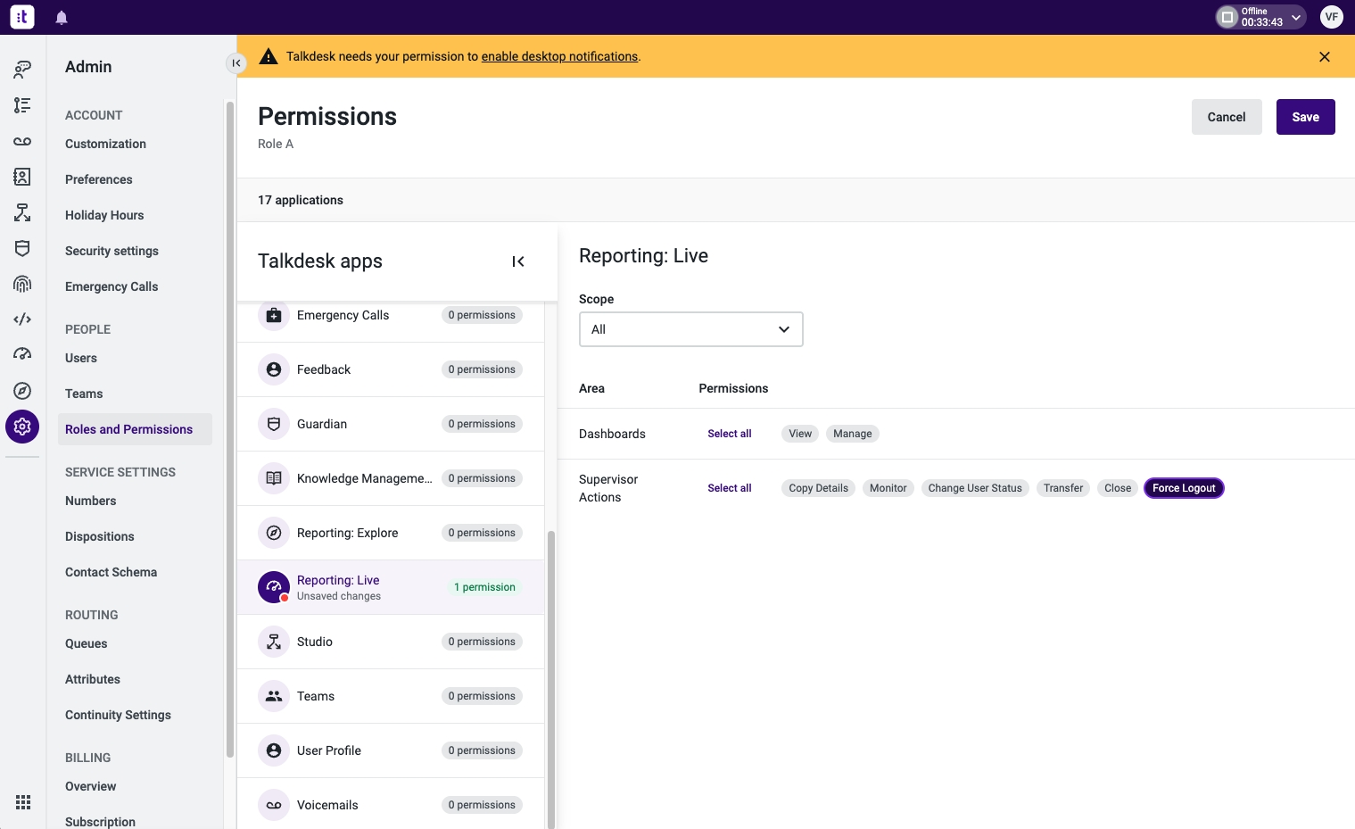Select Roles and Permissions

[135, 429]
